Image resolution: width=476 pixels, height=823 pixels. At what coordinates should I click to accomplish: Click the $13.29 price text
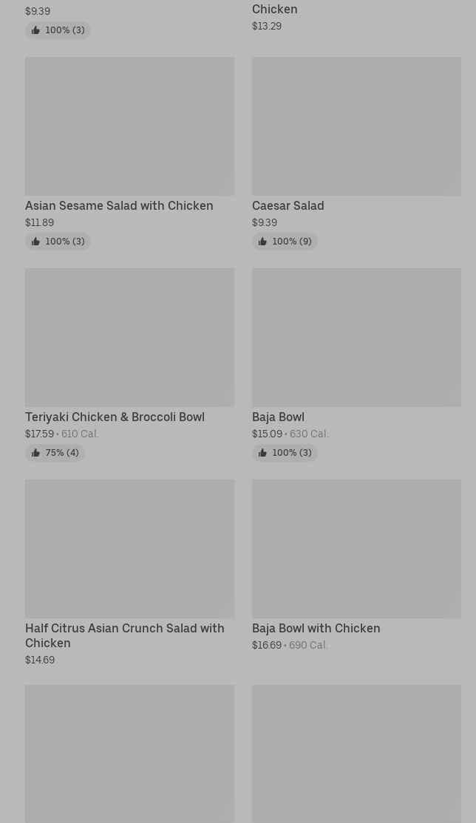pos(267,27)
